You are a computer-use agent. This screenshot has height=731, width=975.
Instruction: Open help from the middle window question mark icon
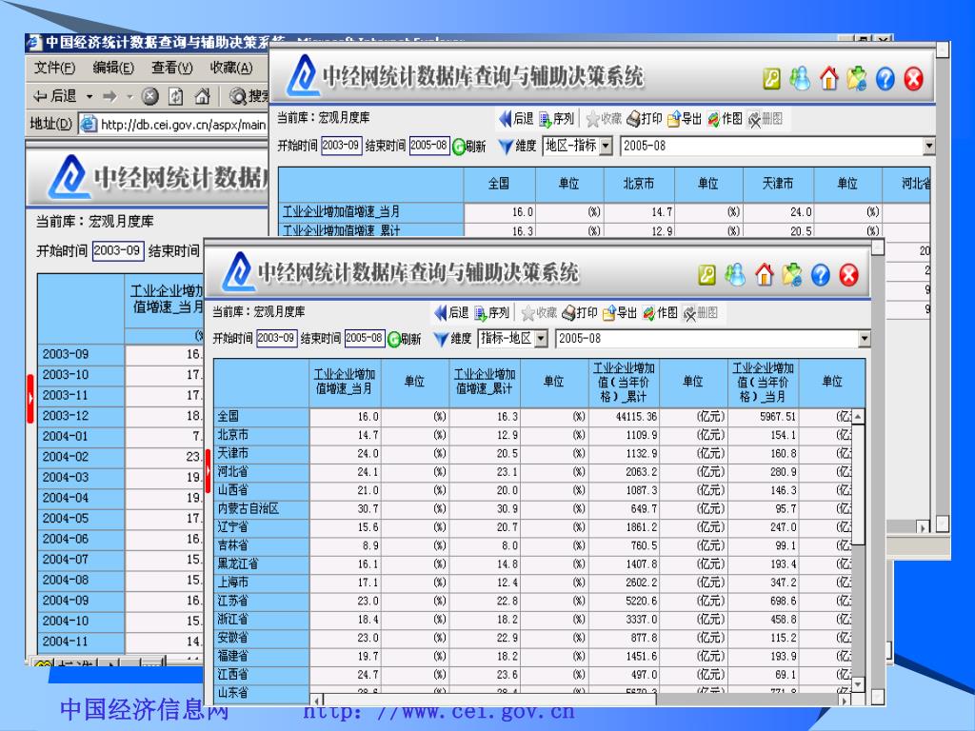885,79
